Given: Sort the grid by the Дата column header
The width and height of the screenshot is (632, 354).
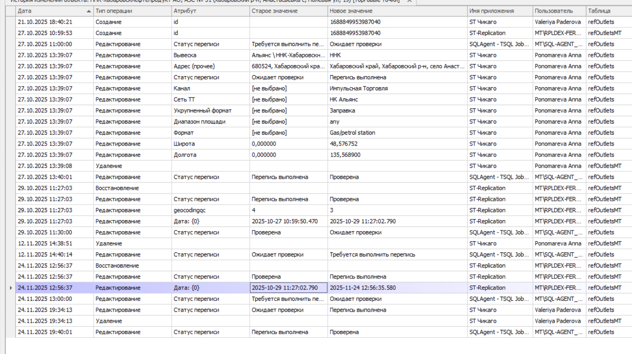Looking at the screenshot, I should point(54,11).
